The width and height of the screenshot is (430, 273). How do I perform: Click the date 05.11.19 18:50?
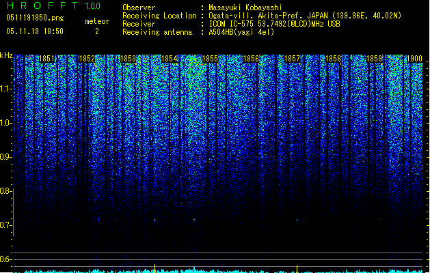tap(35, 31)
